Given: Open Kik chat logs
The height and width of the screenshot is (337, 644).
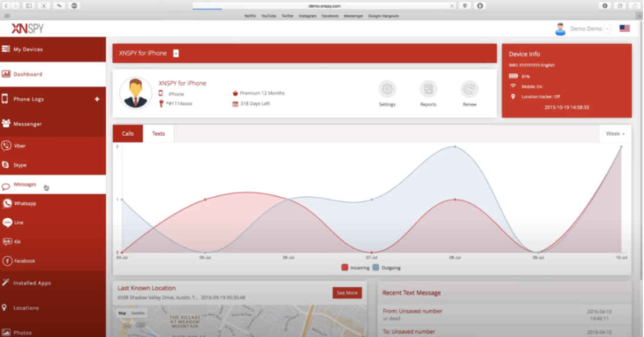Looking at the screenshot, I should 53,242.
